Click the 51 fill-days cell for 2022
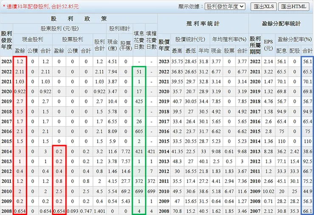314x215 pixels. [x=139, y=72]
